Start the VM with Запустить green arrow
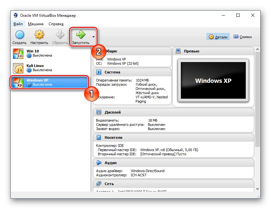271x209 pixels. (x=81, y=35)
